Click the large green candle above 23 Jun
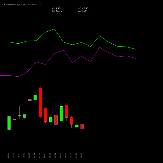The height and width of the screenshot is (163, 163). click(x=9, y=123)
